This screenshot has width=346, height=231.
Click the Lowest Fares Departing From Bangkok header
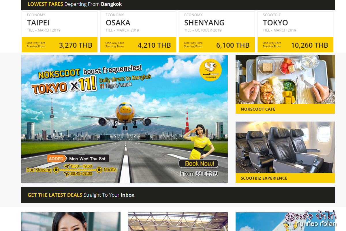pyautogui.click(x=178, y=4)
